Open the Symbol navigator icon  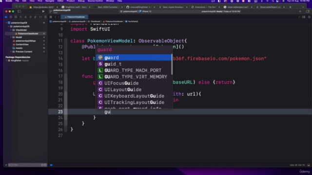(x=16, y=17)
